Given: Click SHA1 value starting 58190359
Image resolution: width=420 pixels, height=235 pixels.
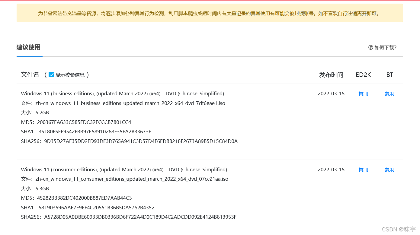Looking at the screenshot, I should tap(97, 208).
